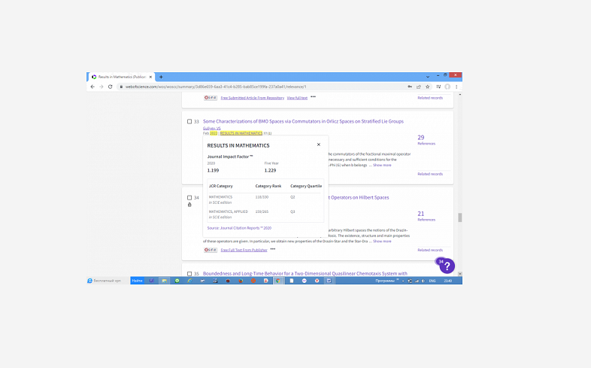Open the Chrome icon on the taskbar

point(278,281)
